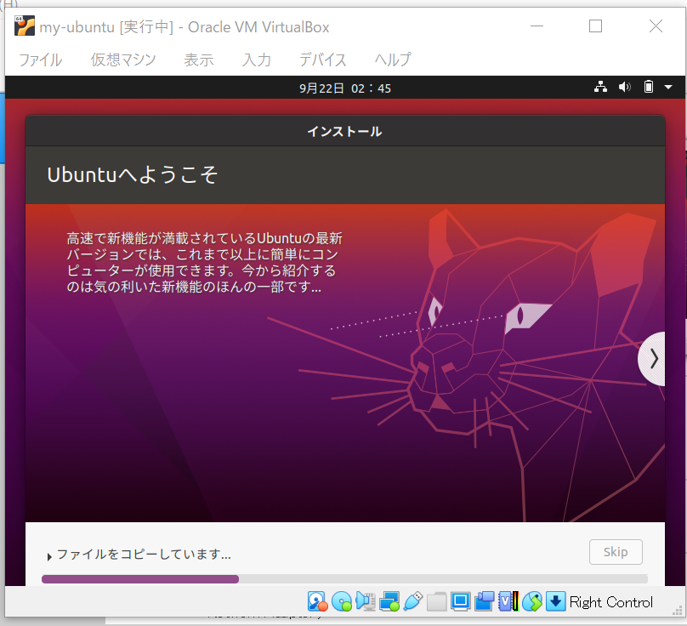This screenshot has height=626, width=687.
Task: Click the optical disc status icon
Action: point(342,601)
